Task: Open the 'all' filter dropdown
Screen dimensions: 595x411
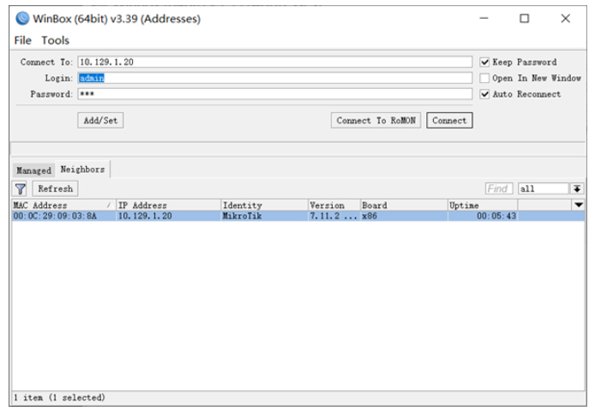Action: tap(577, 188)
